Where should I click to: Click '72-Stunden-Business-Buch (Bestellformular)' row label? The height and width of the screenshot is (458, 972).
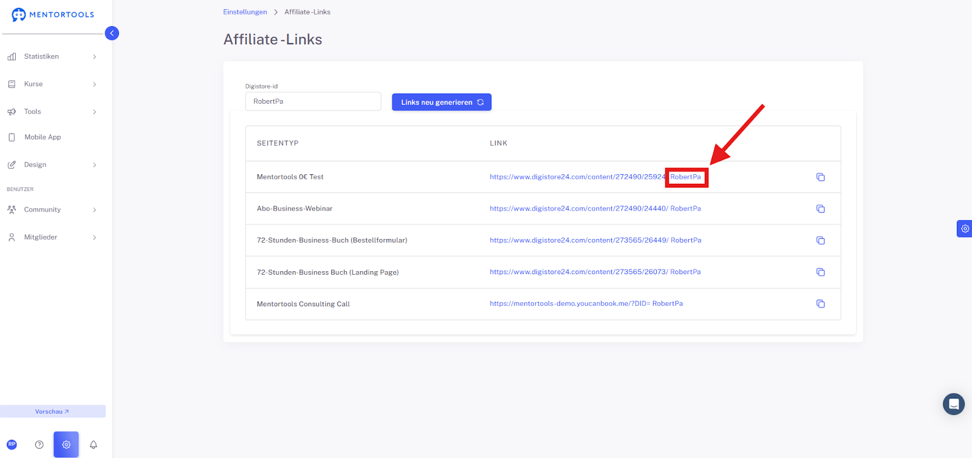[332, 240]
